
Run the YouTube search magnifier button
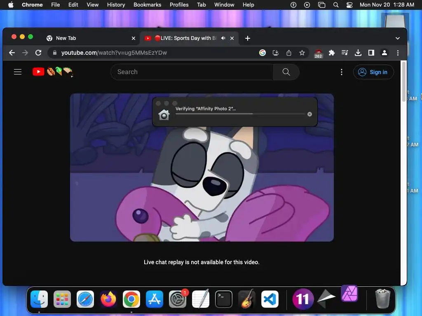tap(286, 72)
